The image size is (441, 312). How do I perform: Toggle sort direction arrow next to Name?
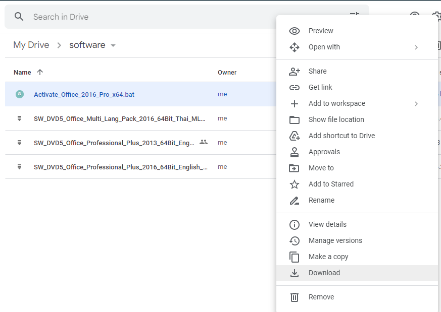click(40, 72)
